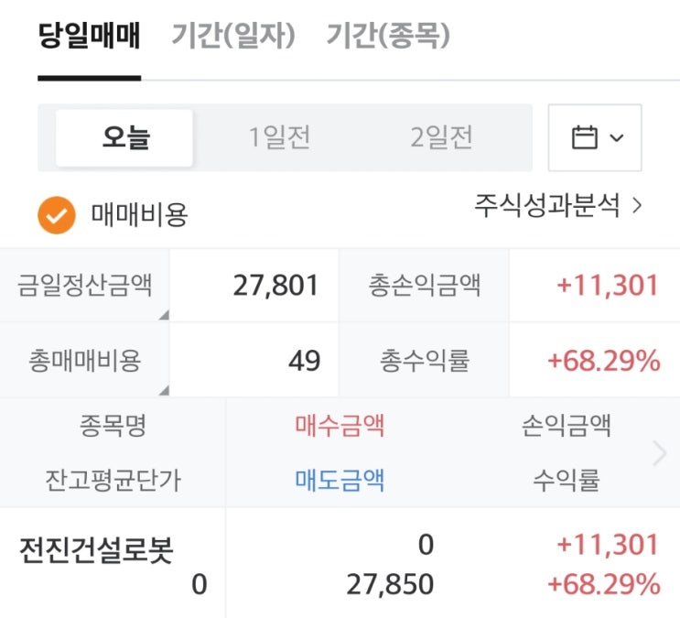680x618 pixels.
Task: Toggle the orange 매매비용 checkbox
Action: tap(56, 215)
